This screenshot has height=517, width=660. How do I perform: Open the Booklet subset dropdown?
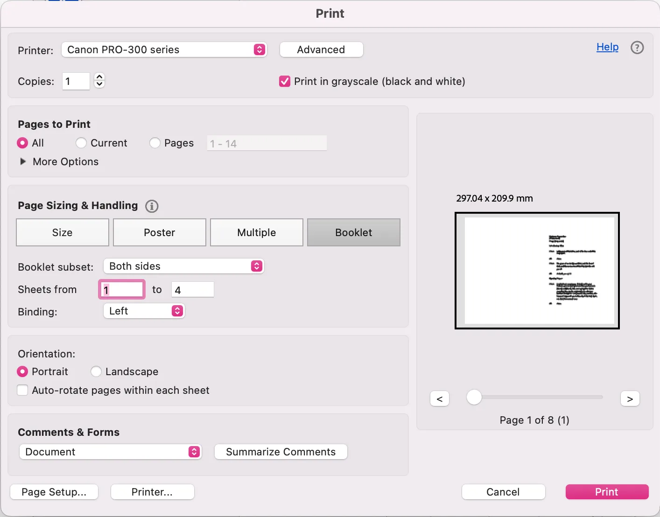pyautogui.click(x=183, y=266)
